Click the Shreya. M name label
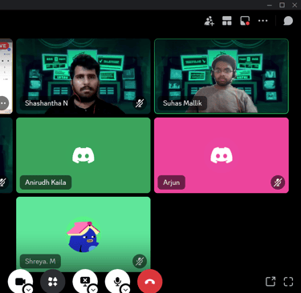This screenshot has height=293, width=301. point(40,262)
